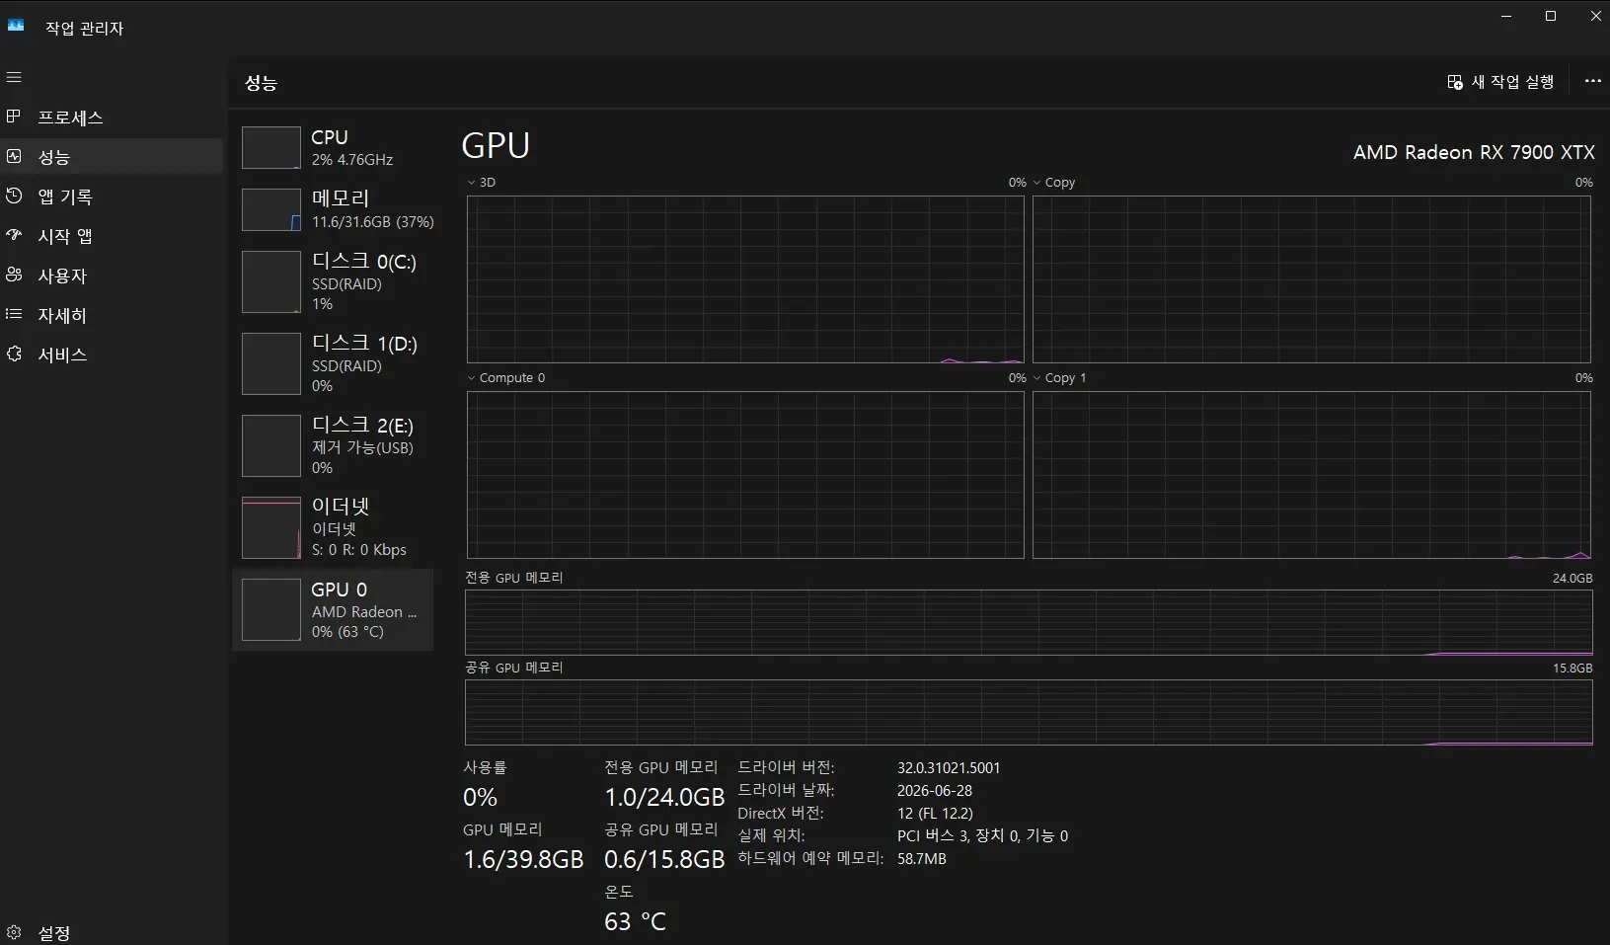Image resolution: width=1610 pixels, height=945 pixels.
Task: Click the 63 °C temperature value
Action: (x=635, y=921)
